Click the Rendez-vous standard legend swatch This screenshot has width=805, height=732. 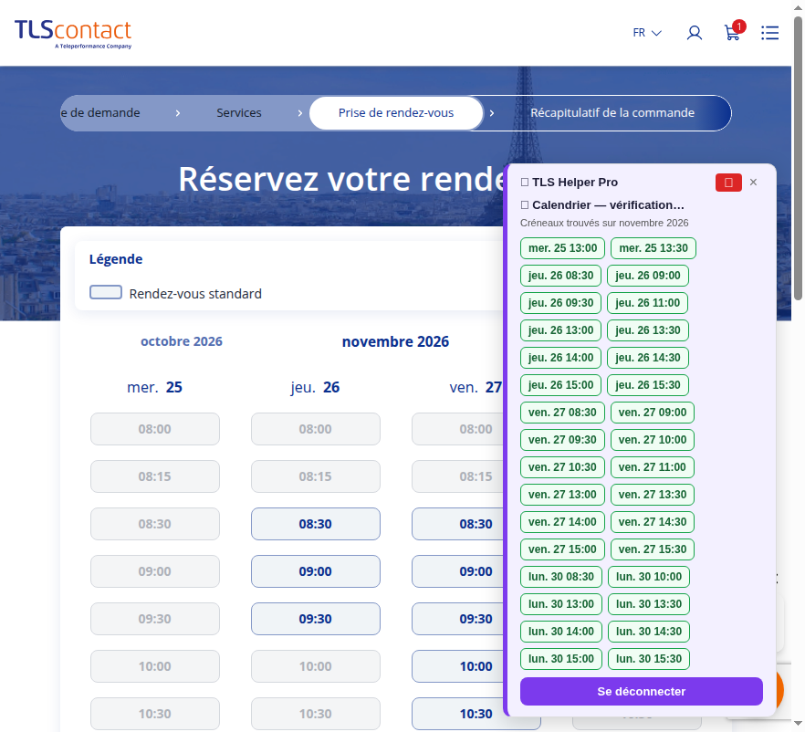pyautogui.click(x=106, y=292)
